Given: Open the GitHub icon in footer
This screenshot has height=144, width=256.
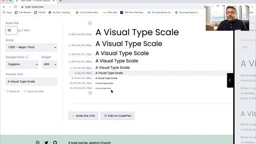Looking at the screenshot, I should (x=55, y=142).
